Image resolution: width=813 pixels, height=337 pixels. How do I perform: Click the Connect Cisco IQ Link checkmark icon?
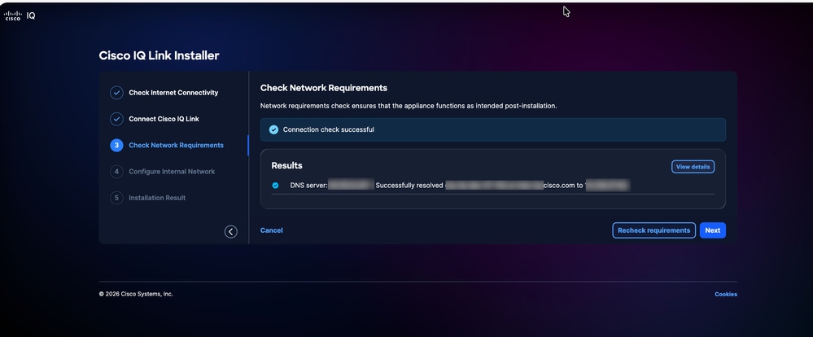[116, 119]
